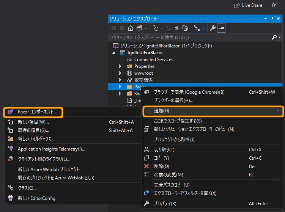
Task: Select the solution 'IgniteUIForBlazor' node
Action: (166, 46)
